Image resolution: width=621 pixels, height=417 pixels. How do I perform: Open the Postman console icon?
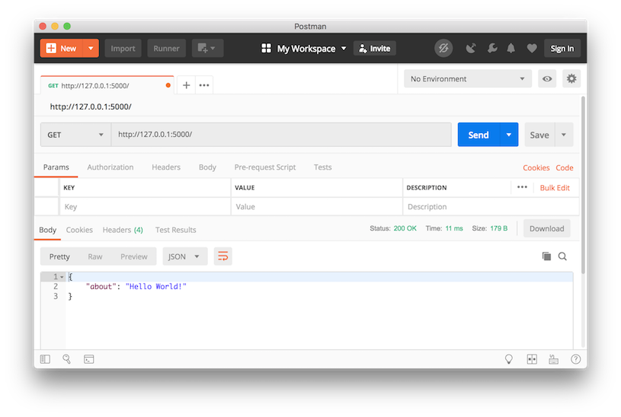coord(88,359)
